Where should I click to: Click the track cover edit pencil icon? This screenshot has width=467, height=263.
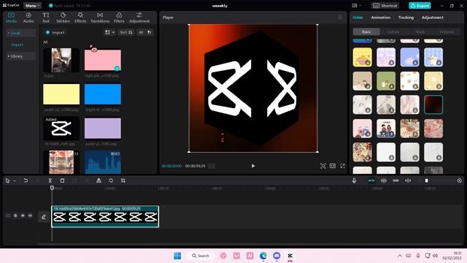point(44,217)
